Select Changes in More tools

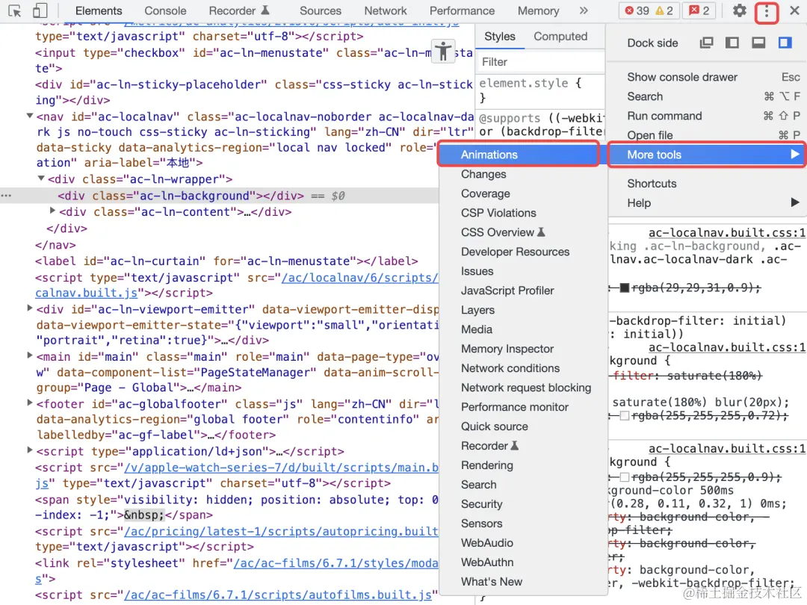point(523,174)
